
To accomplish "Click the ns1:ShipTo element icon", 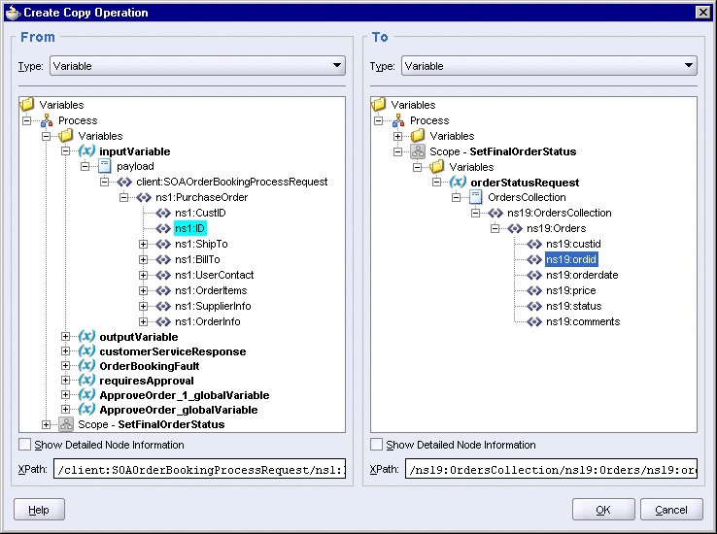I will (x=163, y=244).
